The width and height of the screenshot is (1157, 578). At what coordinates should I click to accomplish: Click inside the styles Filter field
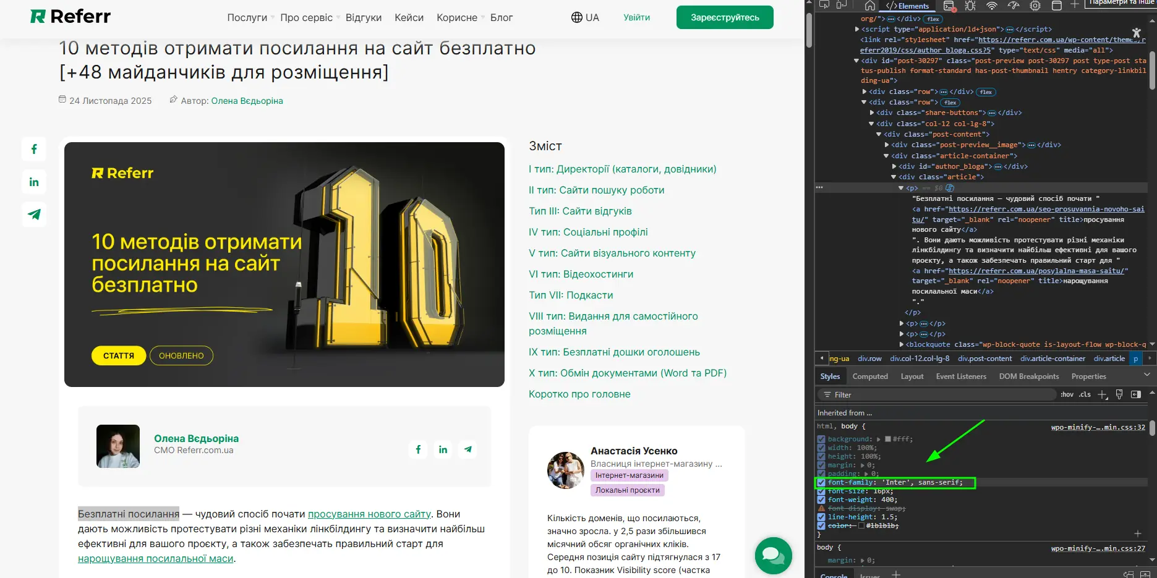click(x=866, y=394)
